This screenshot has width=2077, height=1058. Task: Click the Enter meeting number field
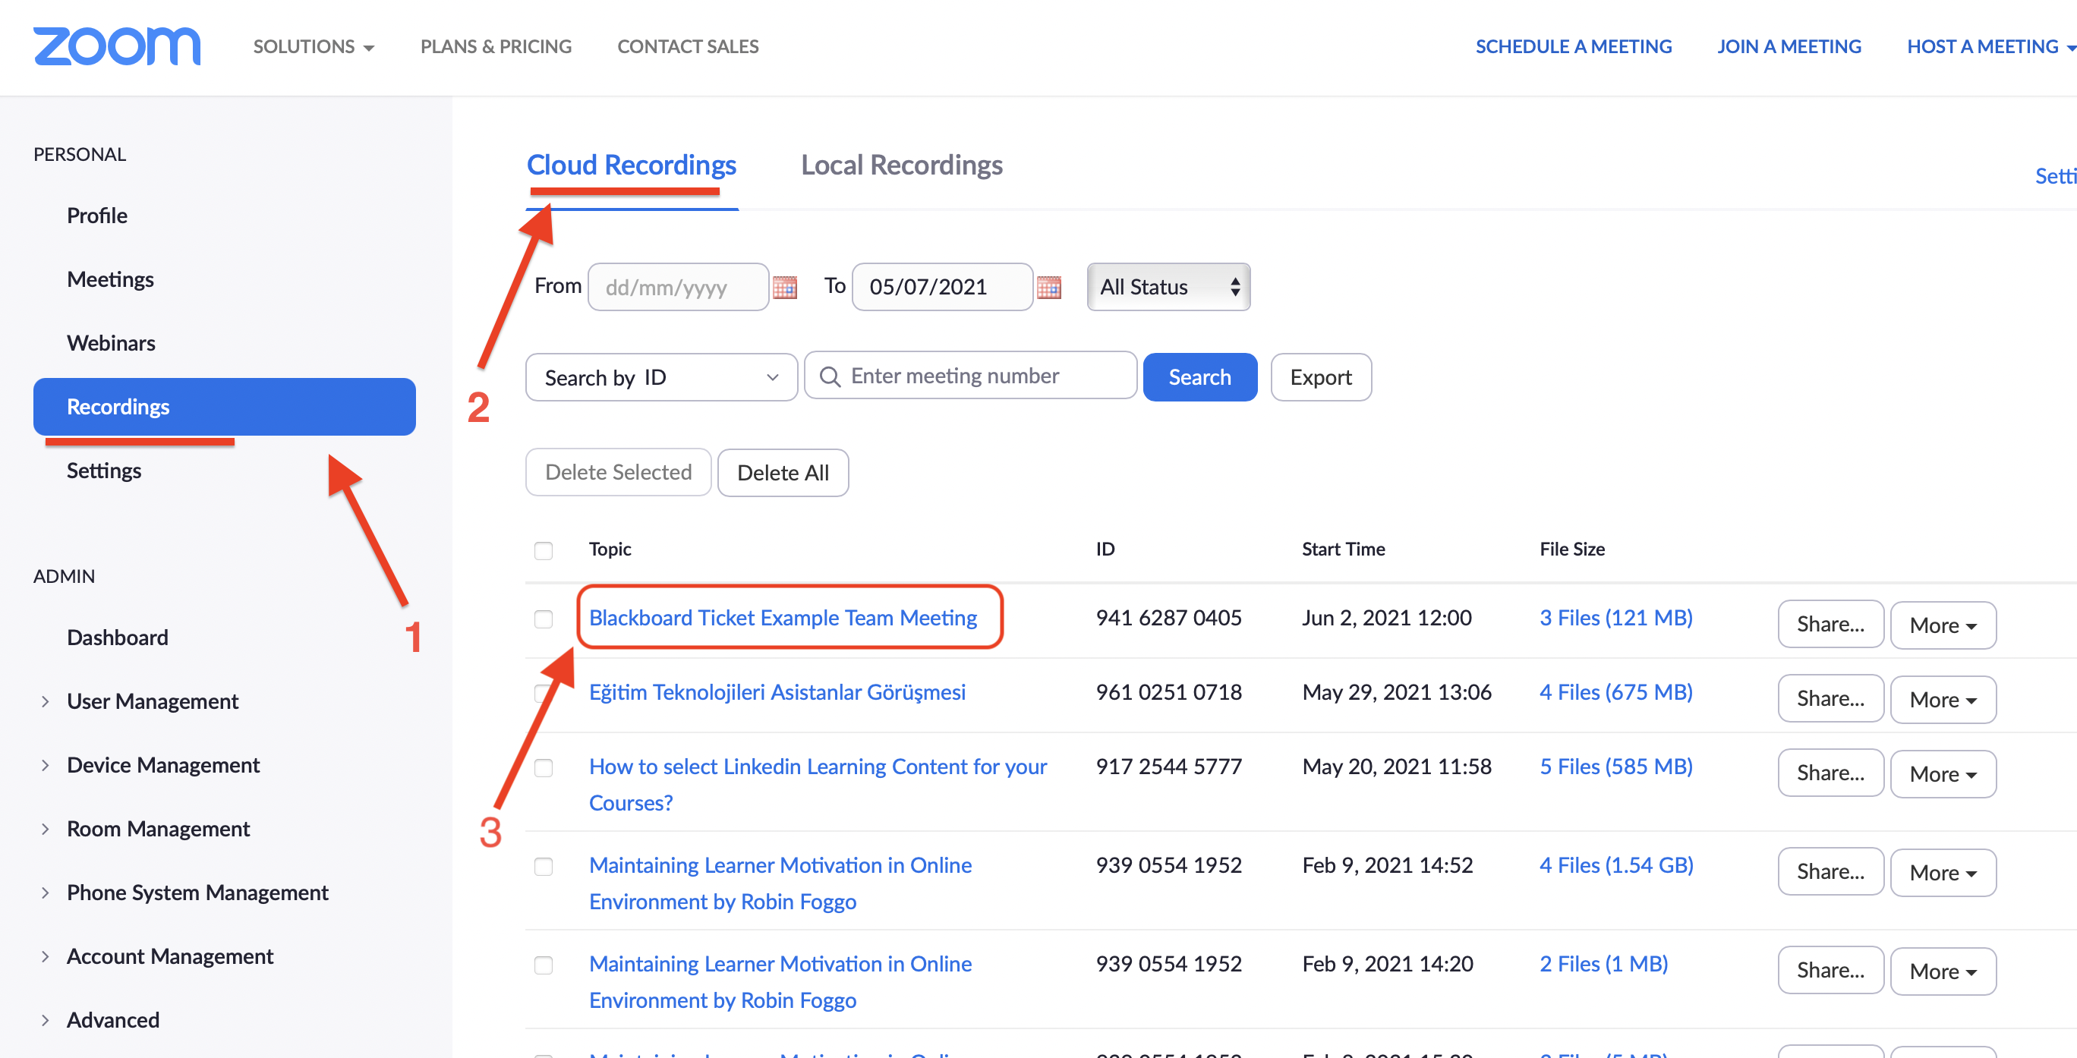click(971, 376)
